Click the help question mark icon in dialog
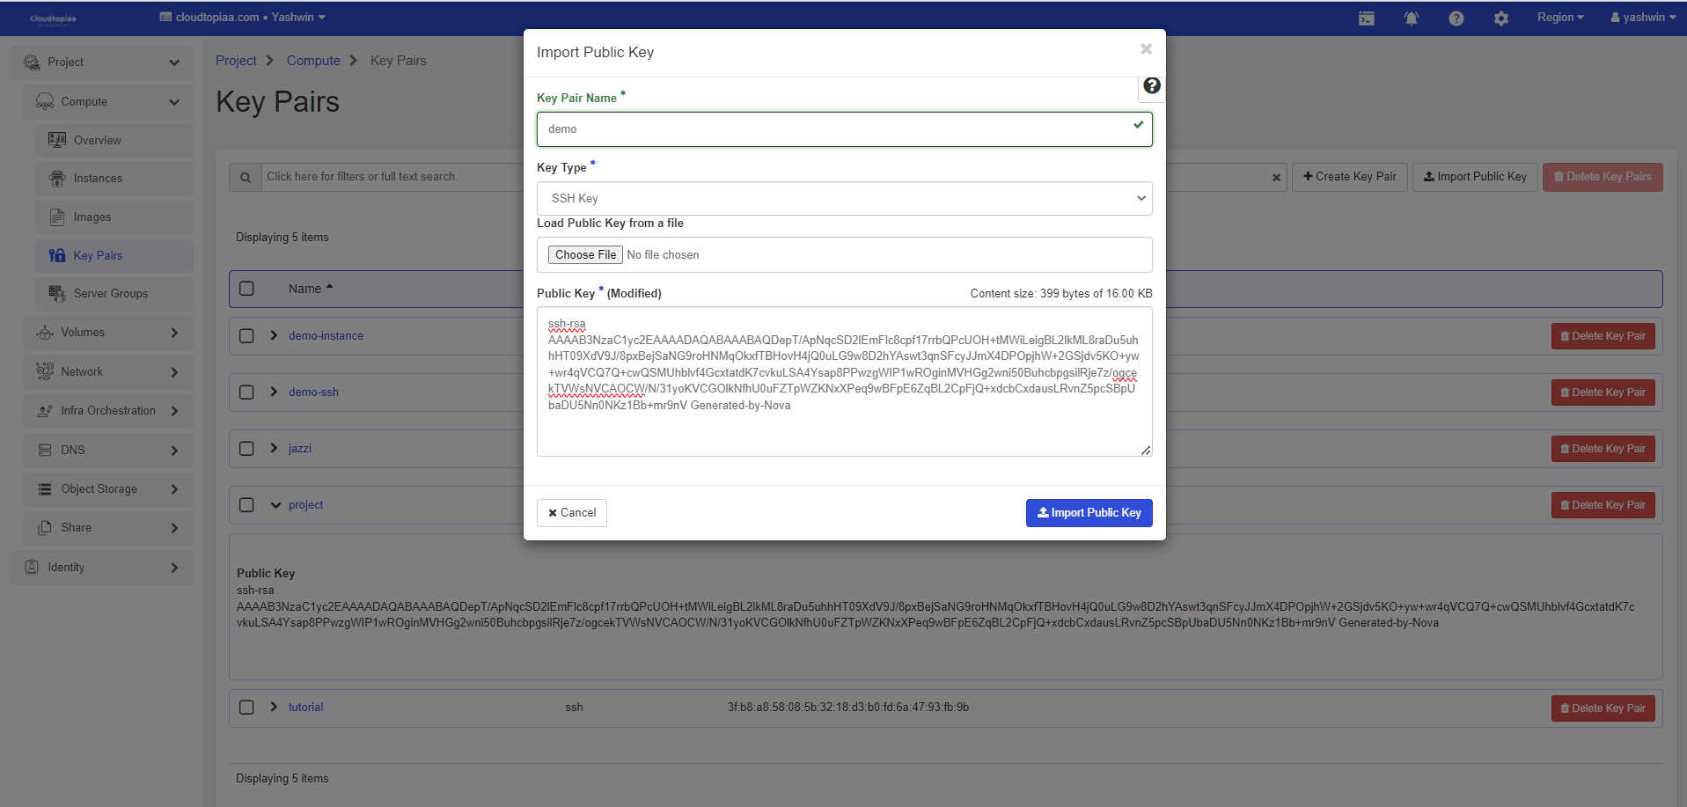Screen dimensions: 1687x807 point(1151,86)
